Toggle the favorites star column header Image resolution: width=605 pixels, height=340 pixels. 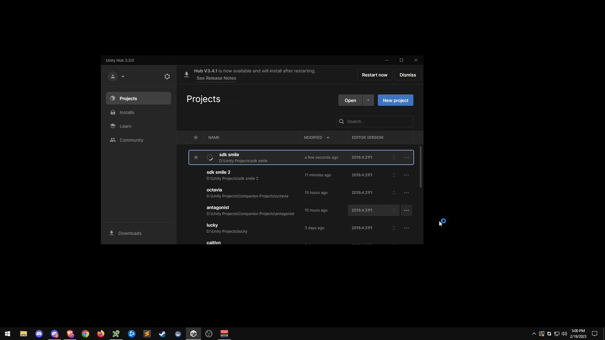pos(196,138)
